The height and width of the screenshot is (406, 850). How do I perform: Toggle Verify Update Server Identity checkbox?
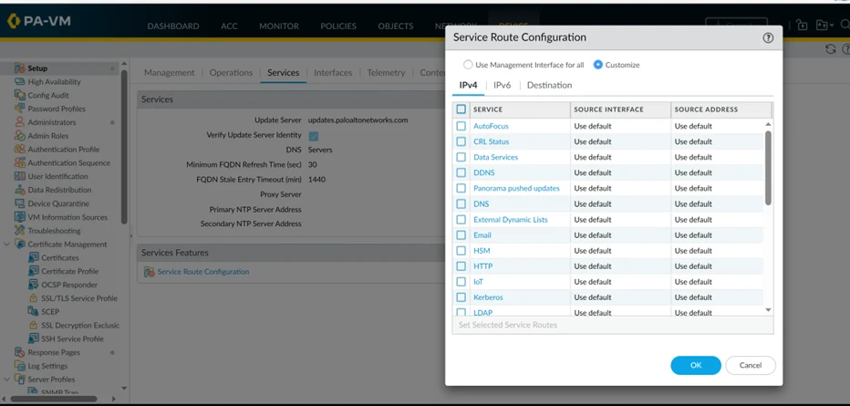[x=314, y=136]
